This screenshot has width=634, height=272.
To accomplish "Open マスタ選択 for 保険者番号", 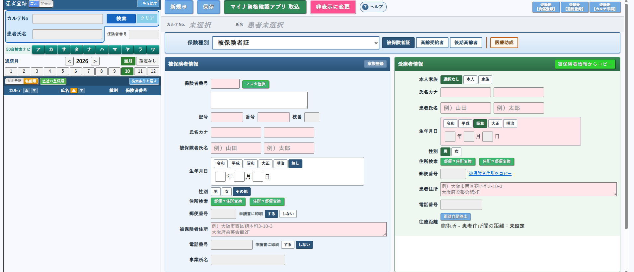I will tap(256, 84).
